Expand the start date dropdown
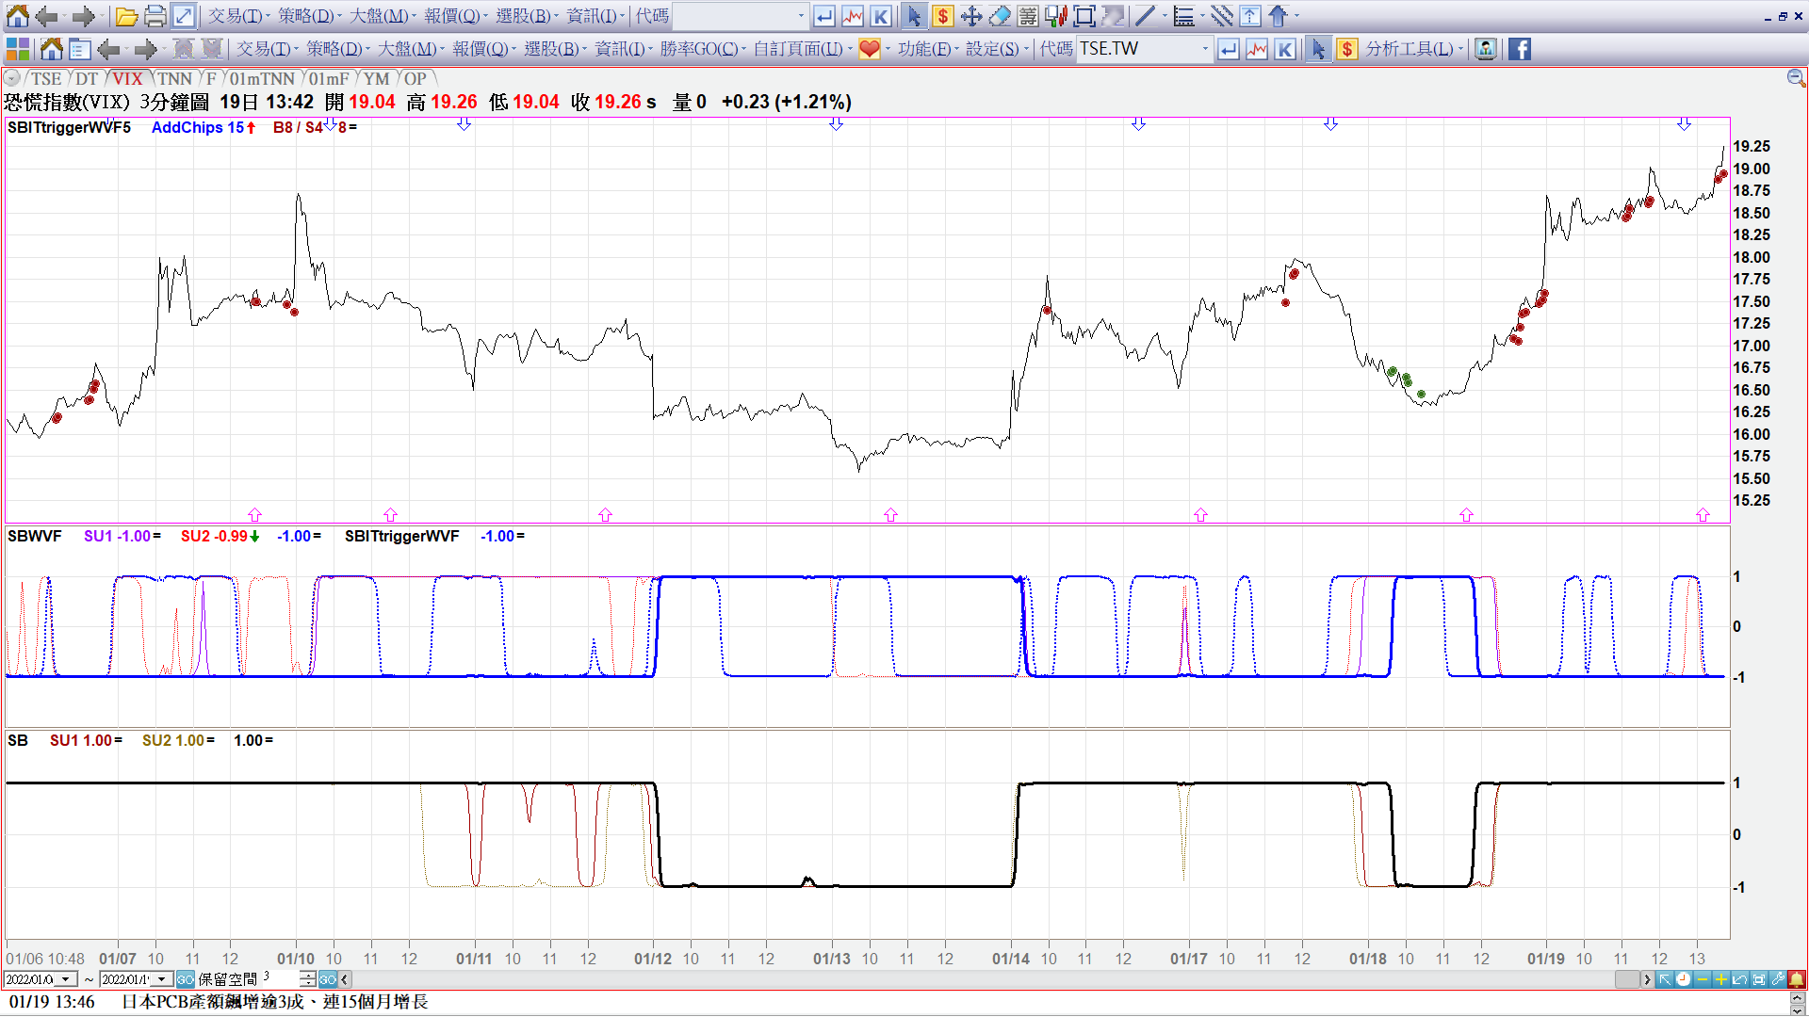The height and width of the screenshot is (1017, 1809). [65, 979]
